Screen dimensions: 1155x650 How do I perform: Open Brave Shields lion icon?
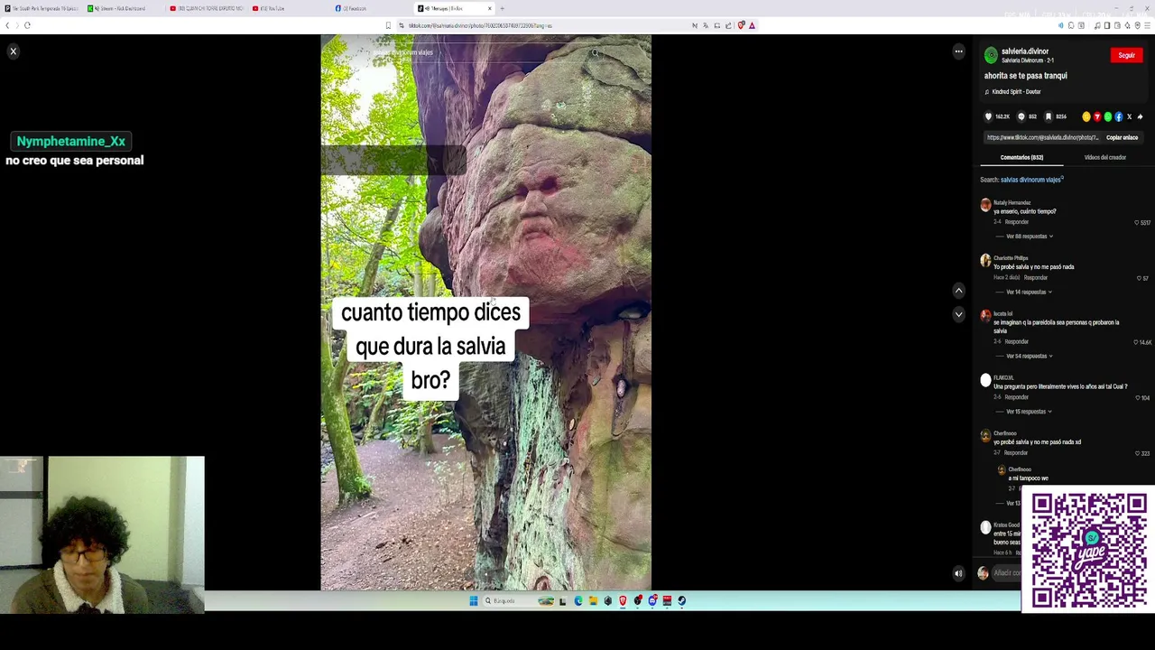click(741, 25)
